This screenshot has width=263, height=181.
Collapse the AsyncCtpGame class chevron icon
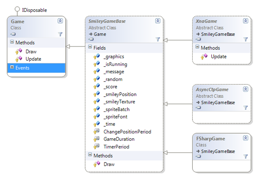pos(246,89)
